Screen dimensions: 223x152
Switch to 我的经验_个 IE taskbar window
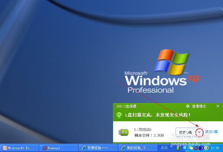[x=138, y=148]
